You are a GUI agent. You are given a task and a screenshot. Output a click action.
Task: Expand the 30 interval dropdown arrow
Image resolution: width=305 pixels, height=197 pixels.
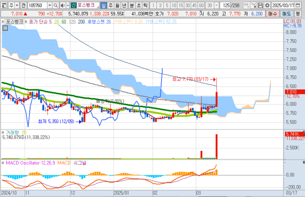coord(216,5)
